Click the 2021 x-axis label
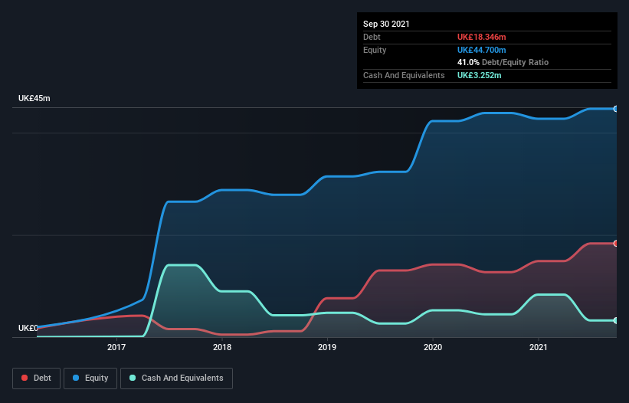Image resolution: width=629 pixels, height=403 pixels. [x=539, y=347]
